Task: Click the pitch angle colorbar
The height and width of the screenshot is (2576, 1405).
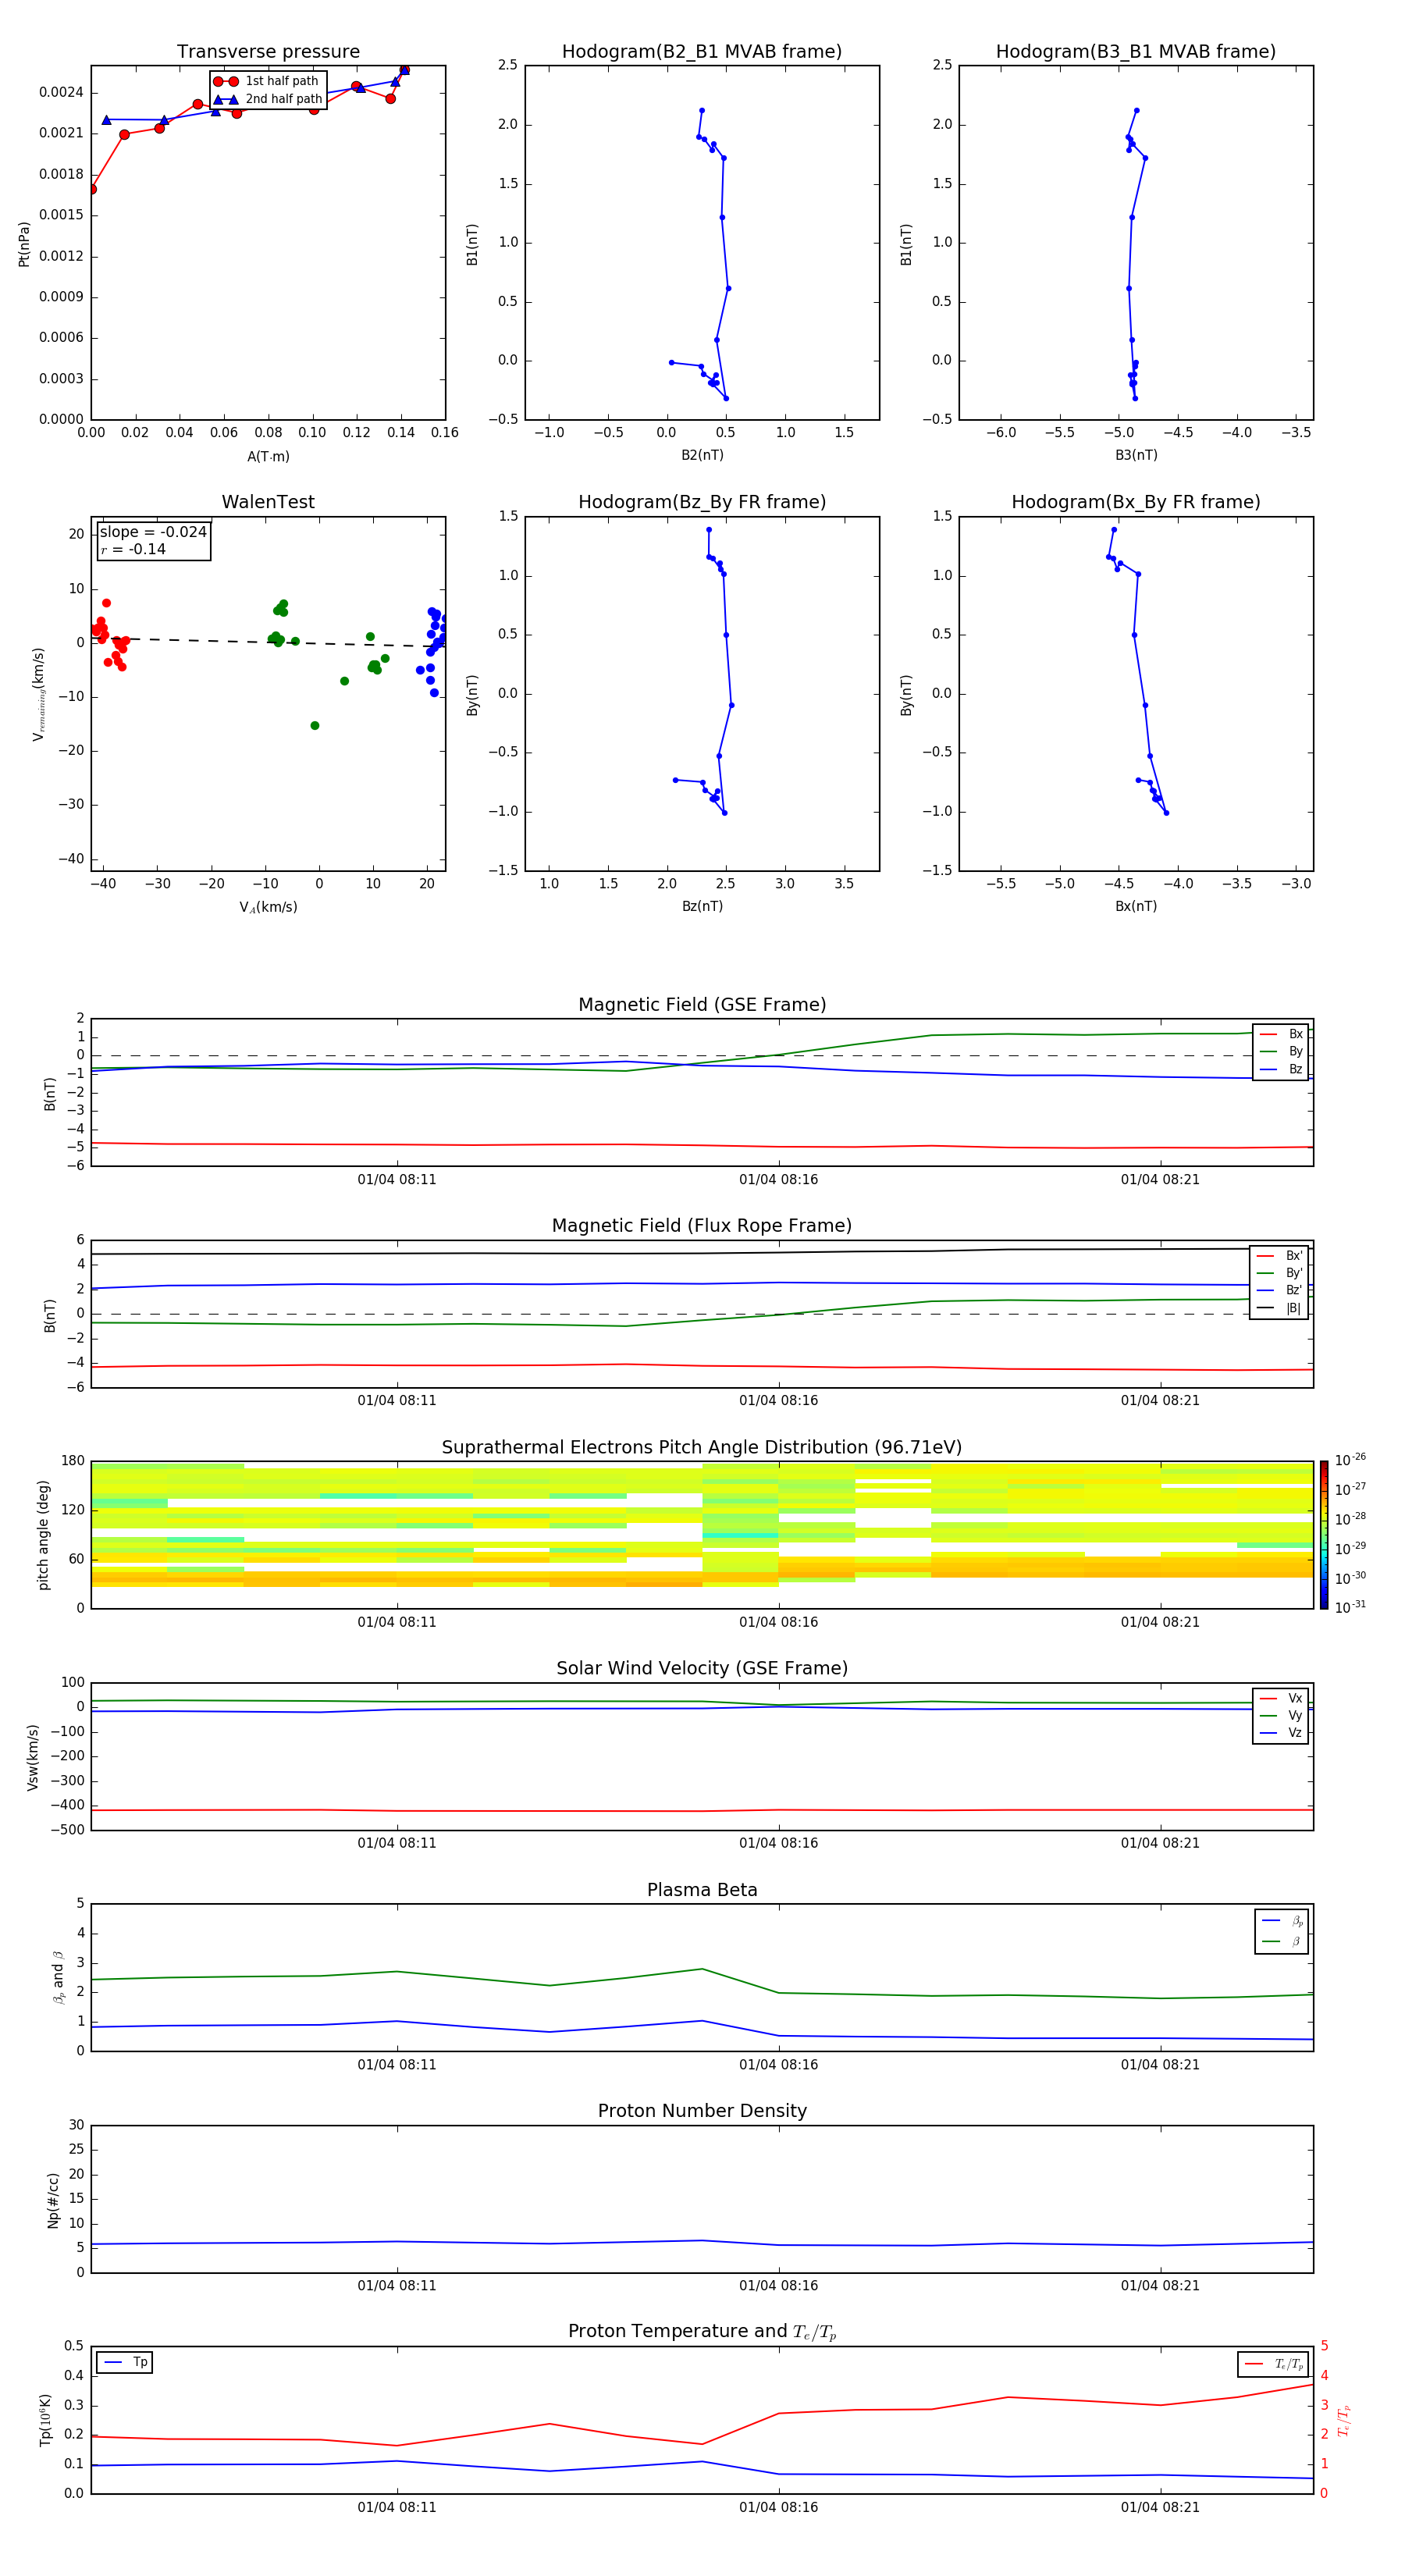Action: pyautogui.click(x=1324, y=1535)
